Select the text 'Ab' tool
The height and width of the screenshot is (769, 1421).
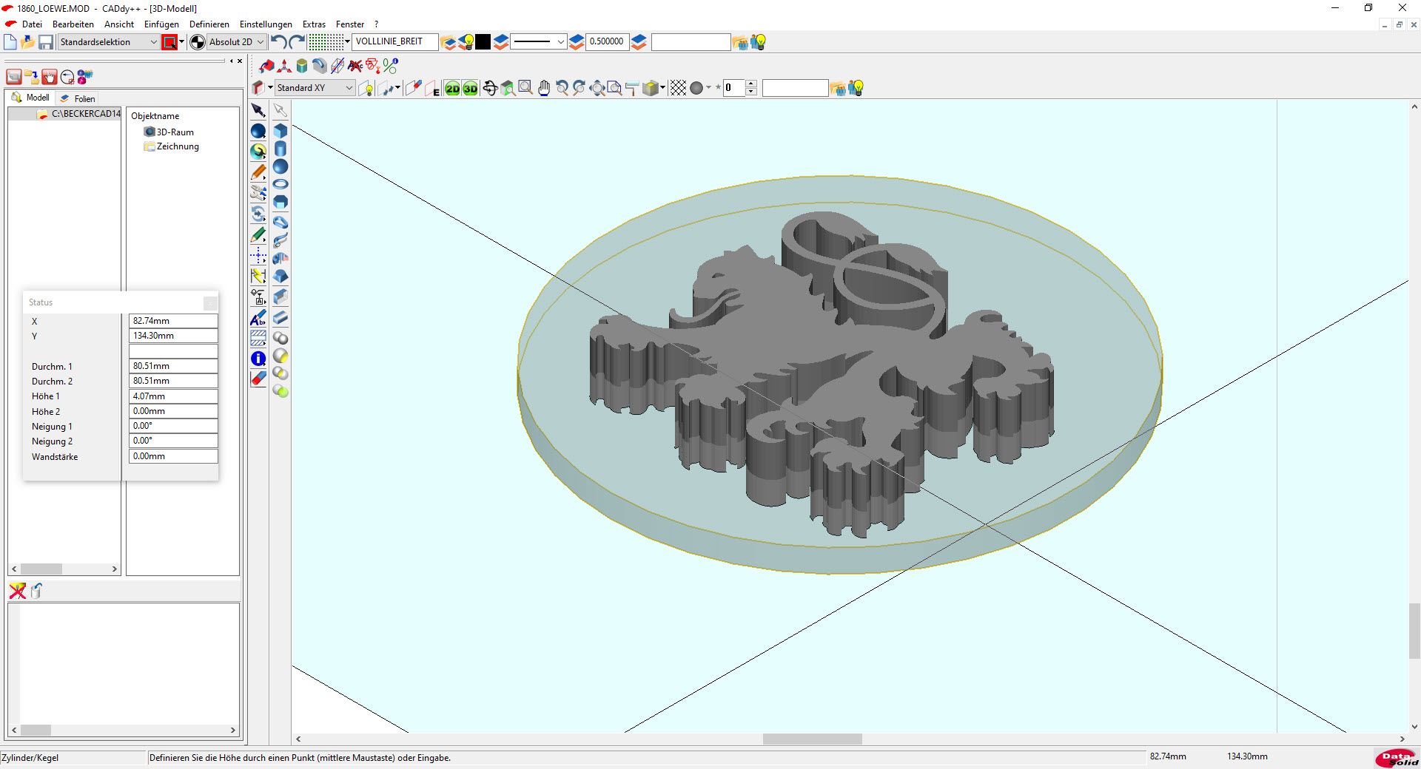[258, 319]
